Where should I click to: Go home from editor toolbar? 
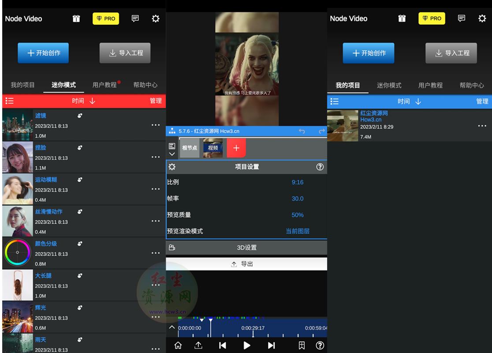pyautogui.click(x=178, y=345)
